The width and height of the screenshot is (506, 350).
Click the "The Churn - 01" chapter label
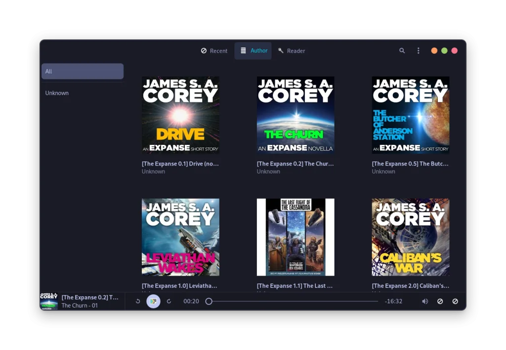pyautogui.click(x=80, y=305)
